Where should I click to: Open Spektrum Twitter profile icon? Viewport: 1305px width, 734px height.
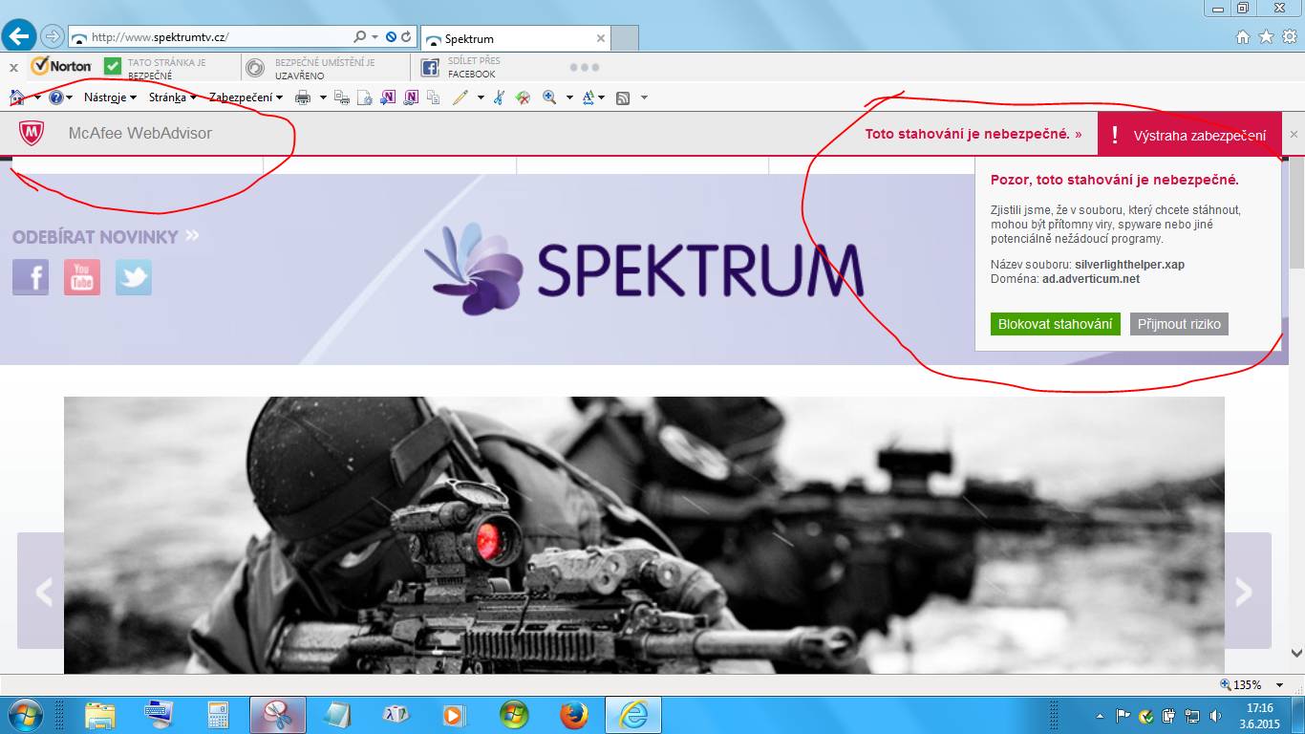[134, 277]
